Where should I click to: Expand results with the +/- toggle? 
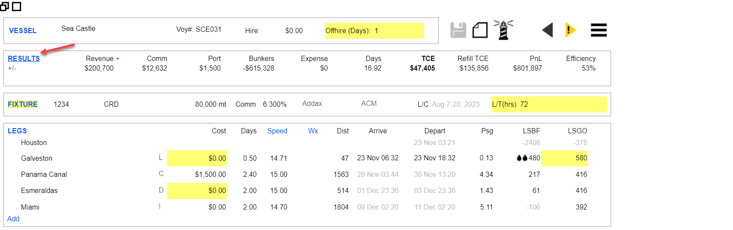[x=12, y=68]
